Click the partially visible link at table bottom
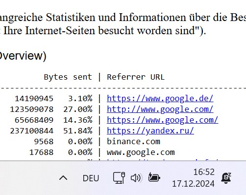Image resolution: width=246 pixels, height=195 pixels. [x=163, y=160]
